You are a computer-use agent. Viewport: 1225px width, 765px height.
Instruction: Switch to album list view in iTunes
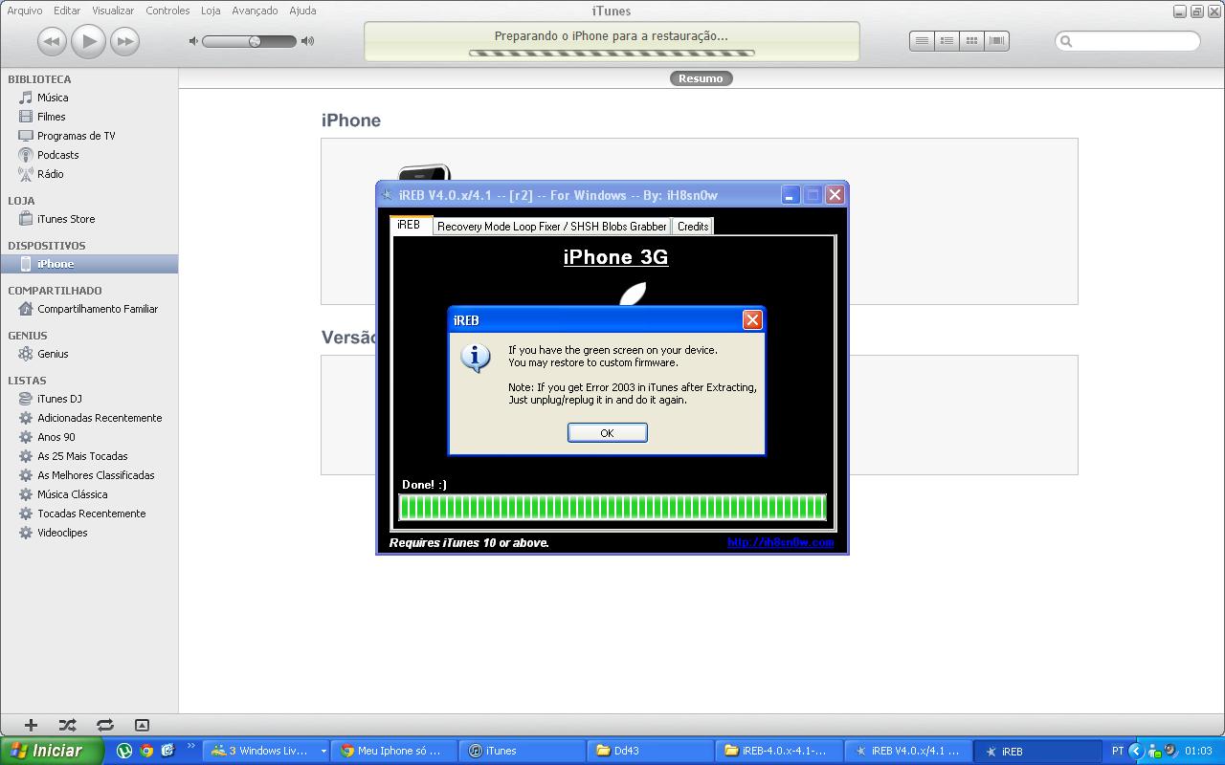pos(947,41)
